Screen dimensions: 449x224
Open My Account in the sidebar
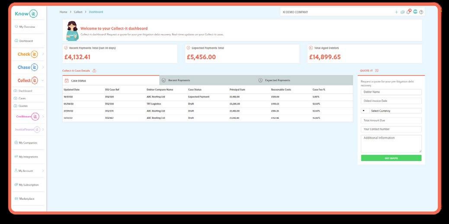(x=24, y=170)
